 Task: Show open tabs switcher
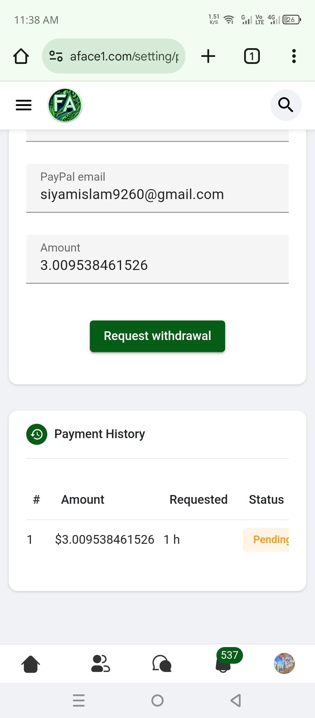coord(252,56)
